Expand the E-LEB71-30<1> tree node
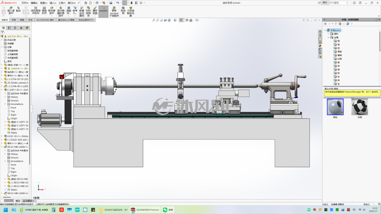Screen dimensions: 381x214 pos(2,90)
